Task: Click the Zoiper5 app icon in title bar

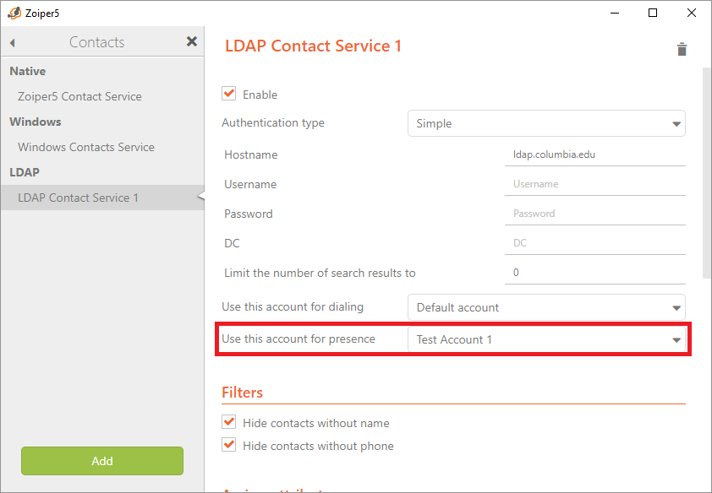Action: pos(14,13)
